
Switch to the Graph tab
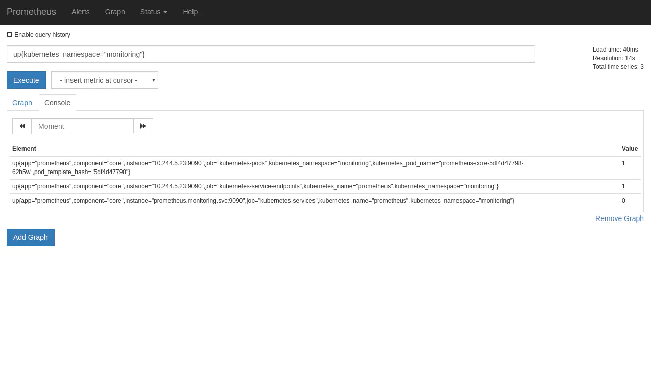tap(22, 103)
